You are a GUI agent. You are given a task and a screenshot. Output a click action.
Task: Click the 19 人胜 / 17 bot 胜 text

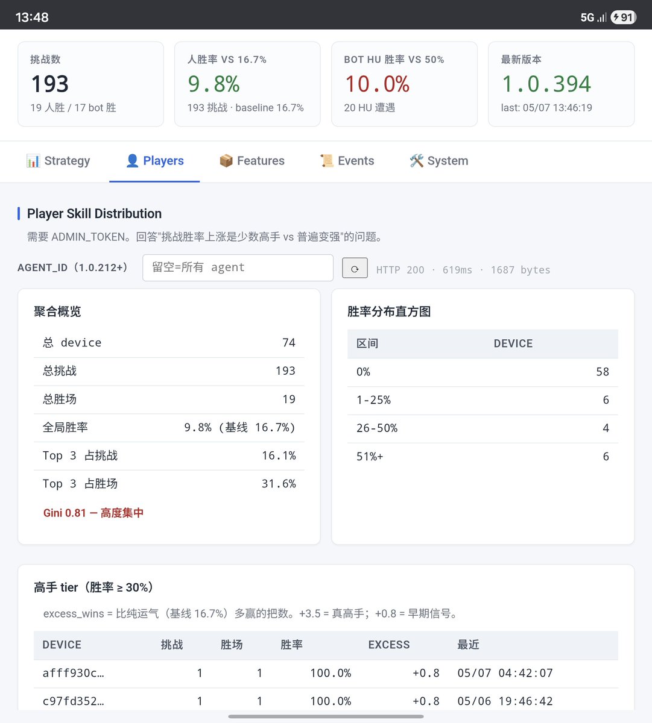pos(73,108)
